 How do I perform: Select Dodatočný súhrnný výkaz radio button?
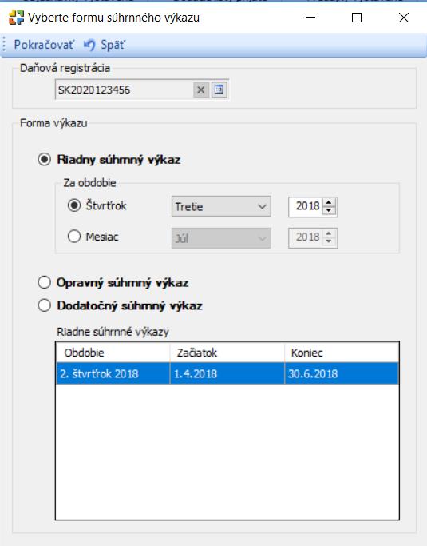[x=44, y=305]
